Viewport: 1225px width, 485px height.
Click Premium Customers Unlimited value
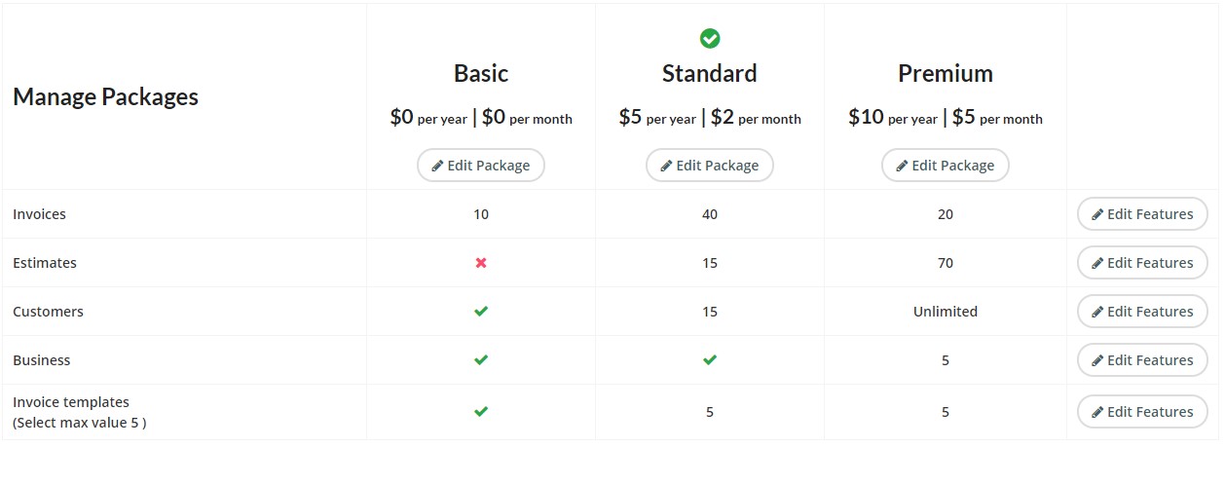click(x=946, y=312)
